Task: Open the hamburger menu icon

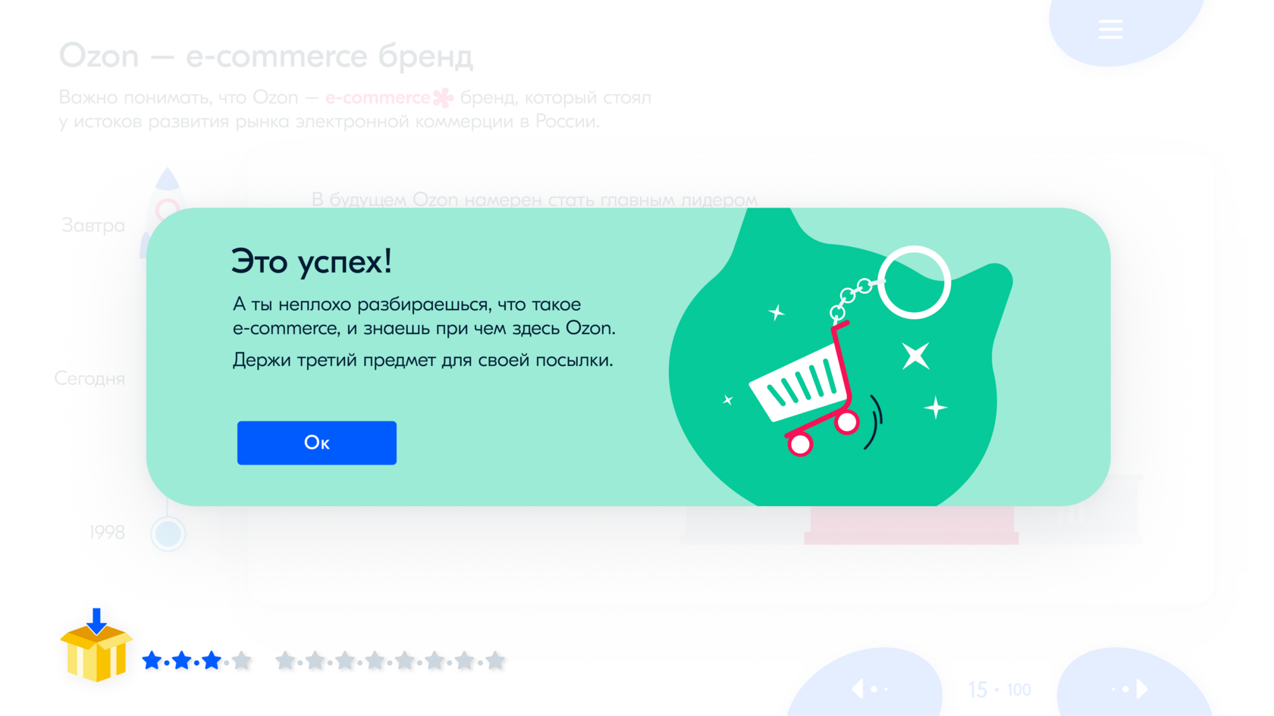Action: pyautogui.click(x=1110, y=30)
